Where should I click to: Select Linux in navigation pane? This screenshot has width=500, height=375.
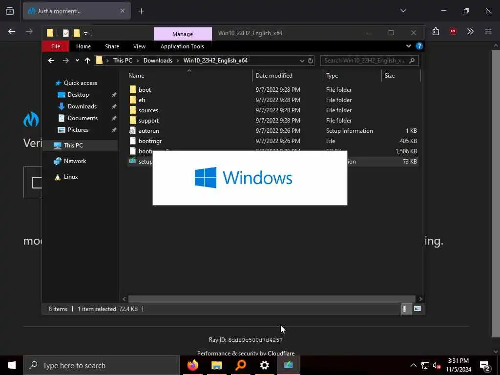pyautogui.click(x=70, y=177)
